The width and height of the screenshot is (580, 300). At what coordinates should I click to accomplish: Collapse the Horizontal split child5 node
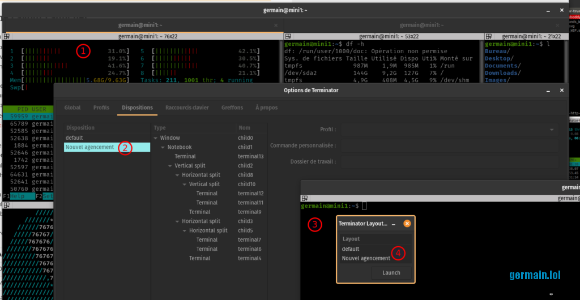185,230
